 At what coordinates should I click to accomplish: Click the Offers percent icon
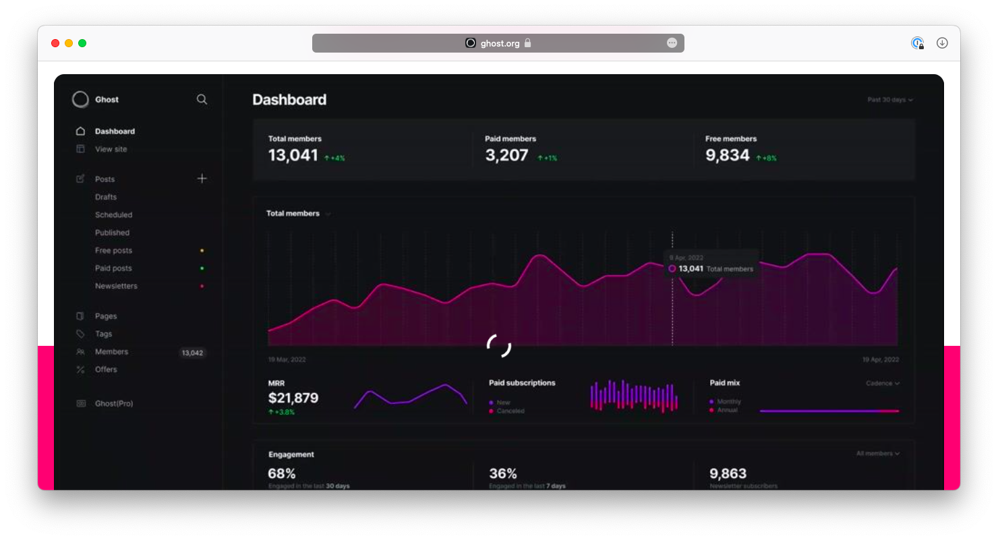click(80, 369)
